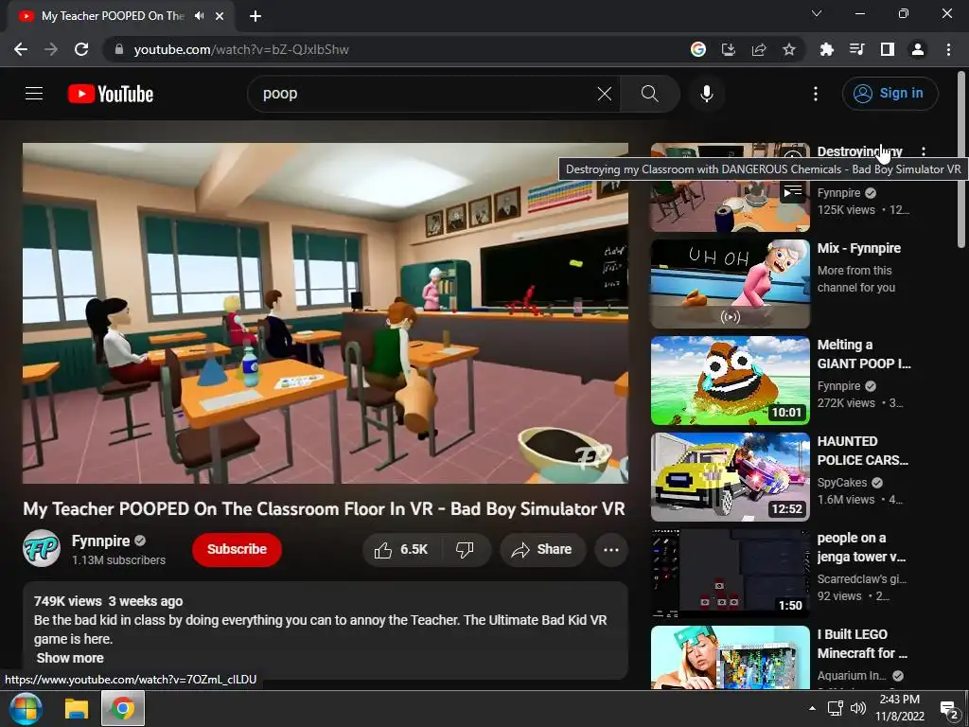Viewport: 969px width, 727px height.
Task: Open media control icon in toolbar
Action: coord(857,49)
